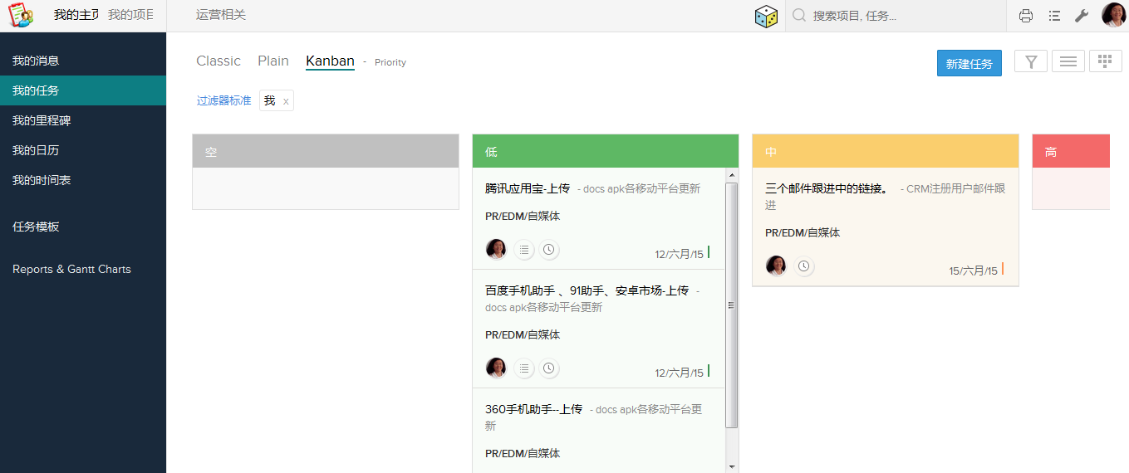The image size is (1129, 473).
Task: Click due date 12/六月/15 on 百度手机助手 card
Action: [679, 373]
